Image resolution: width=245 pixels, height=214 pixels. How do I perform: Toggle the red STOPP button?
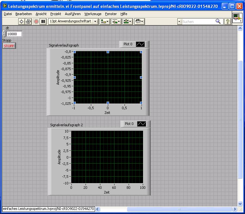9,46
